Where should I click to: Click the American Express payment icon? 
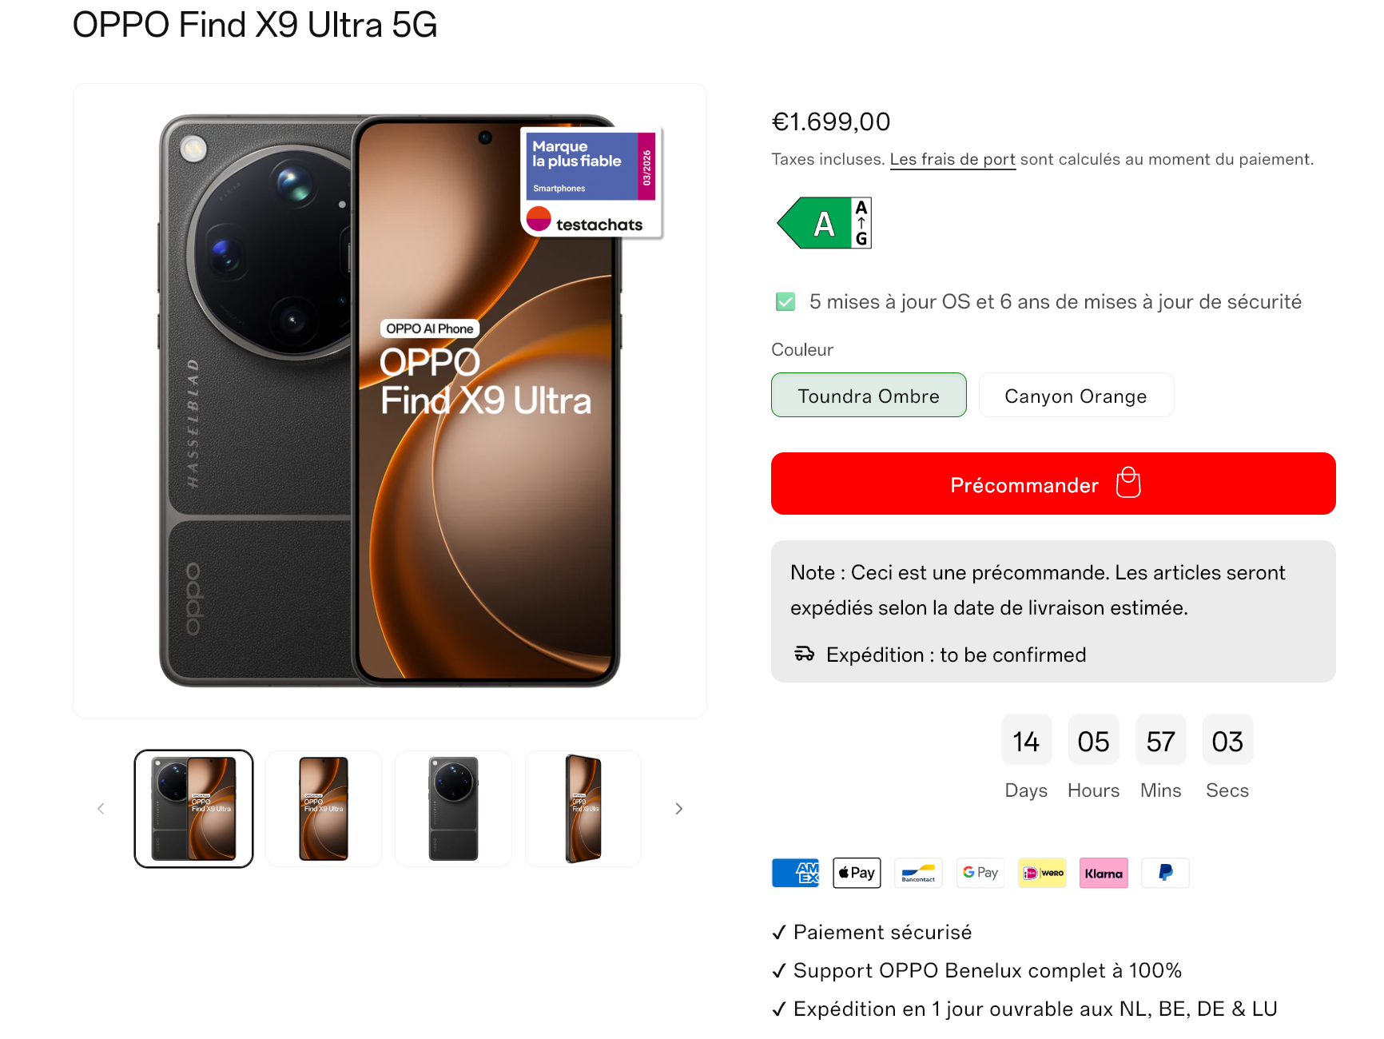(x=795, y=873)
